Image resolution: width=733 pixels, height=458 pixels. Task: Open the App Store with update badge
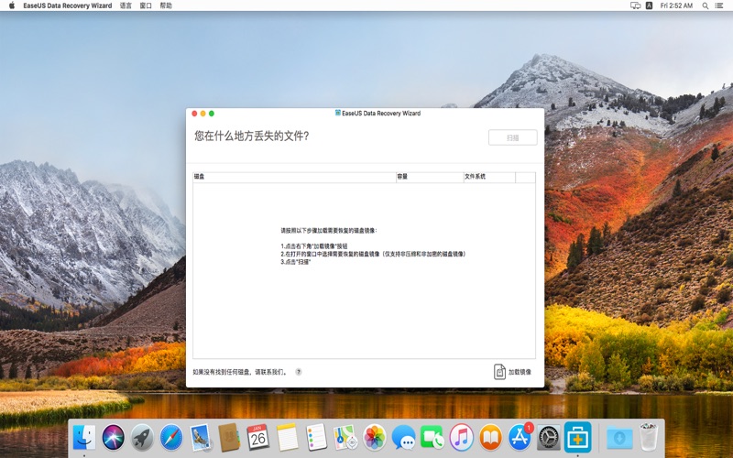519,437
